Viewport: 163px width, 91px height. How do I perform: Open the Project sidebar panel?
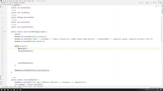pos(1,6)
